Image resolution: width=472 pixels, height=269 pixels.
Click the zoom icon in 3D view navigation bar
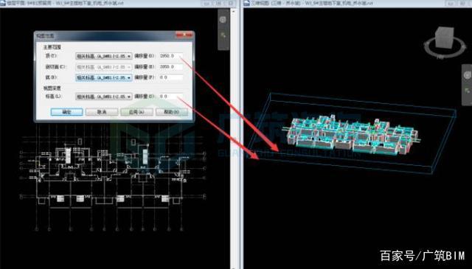pos(468,90)
